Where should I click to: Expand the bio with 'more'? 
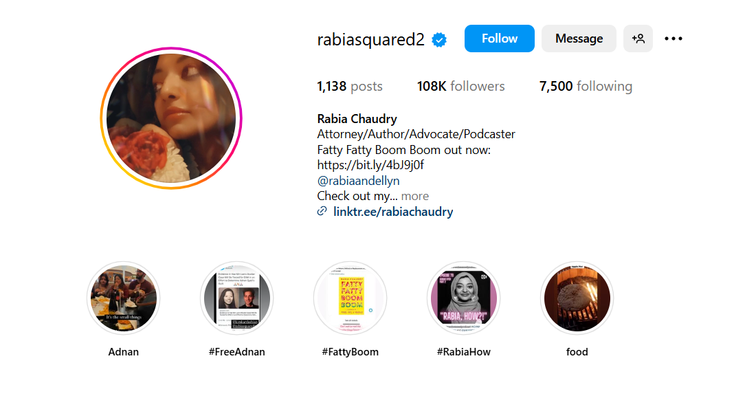point(414,196)
